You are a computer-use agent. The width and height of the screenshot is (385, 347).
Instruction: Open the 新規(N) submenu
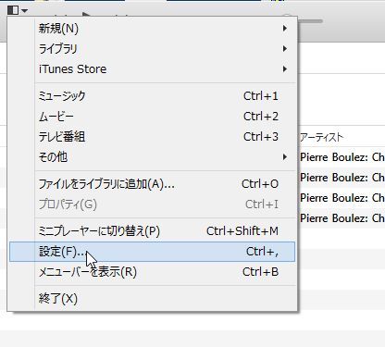pos(152,29)
